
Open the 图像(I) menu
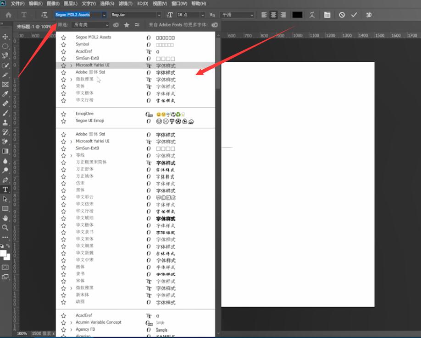(53, 4)
